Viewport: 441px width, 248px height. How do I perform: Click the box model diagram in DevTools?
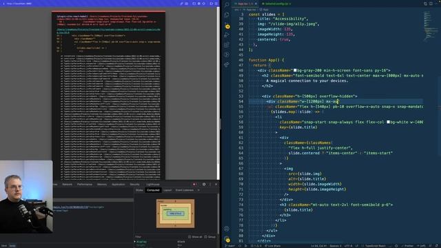pos(175,214)
